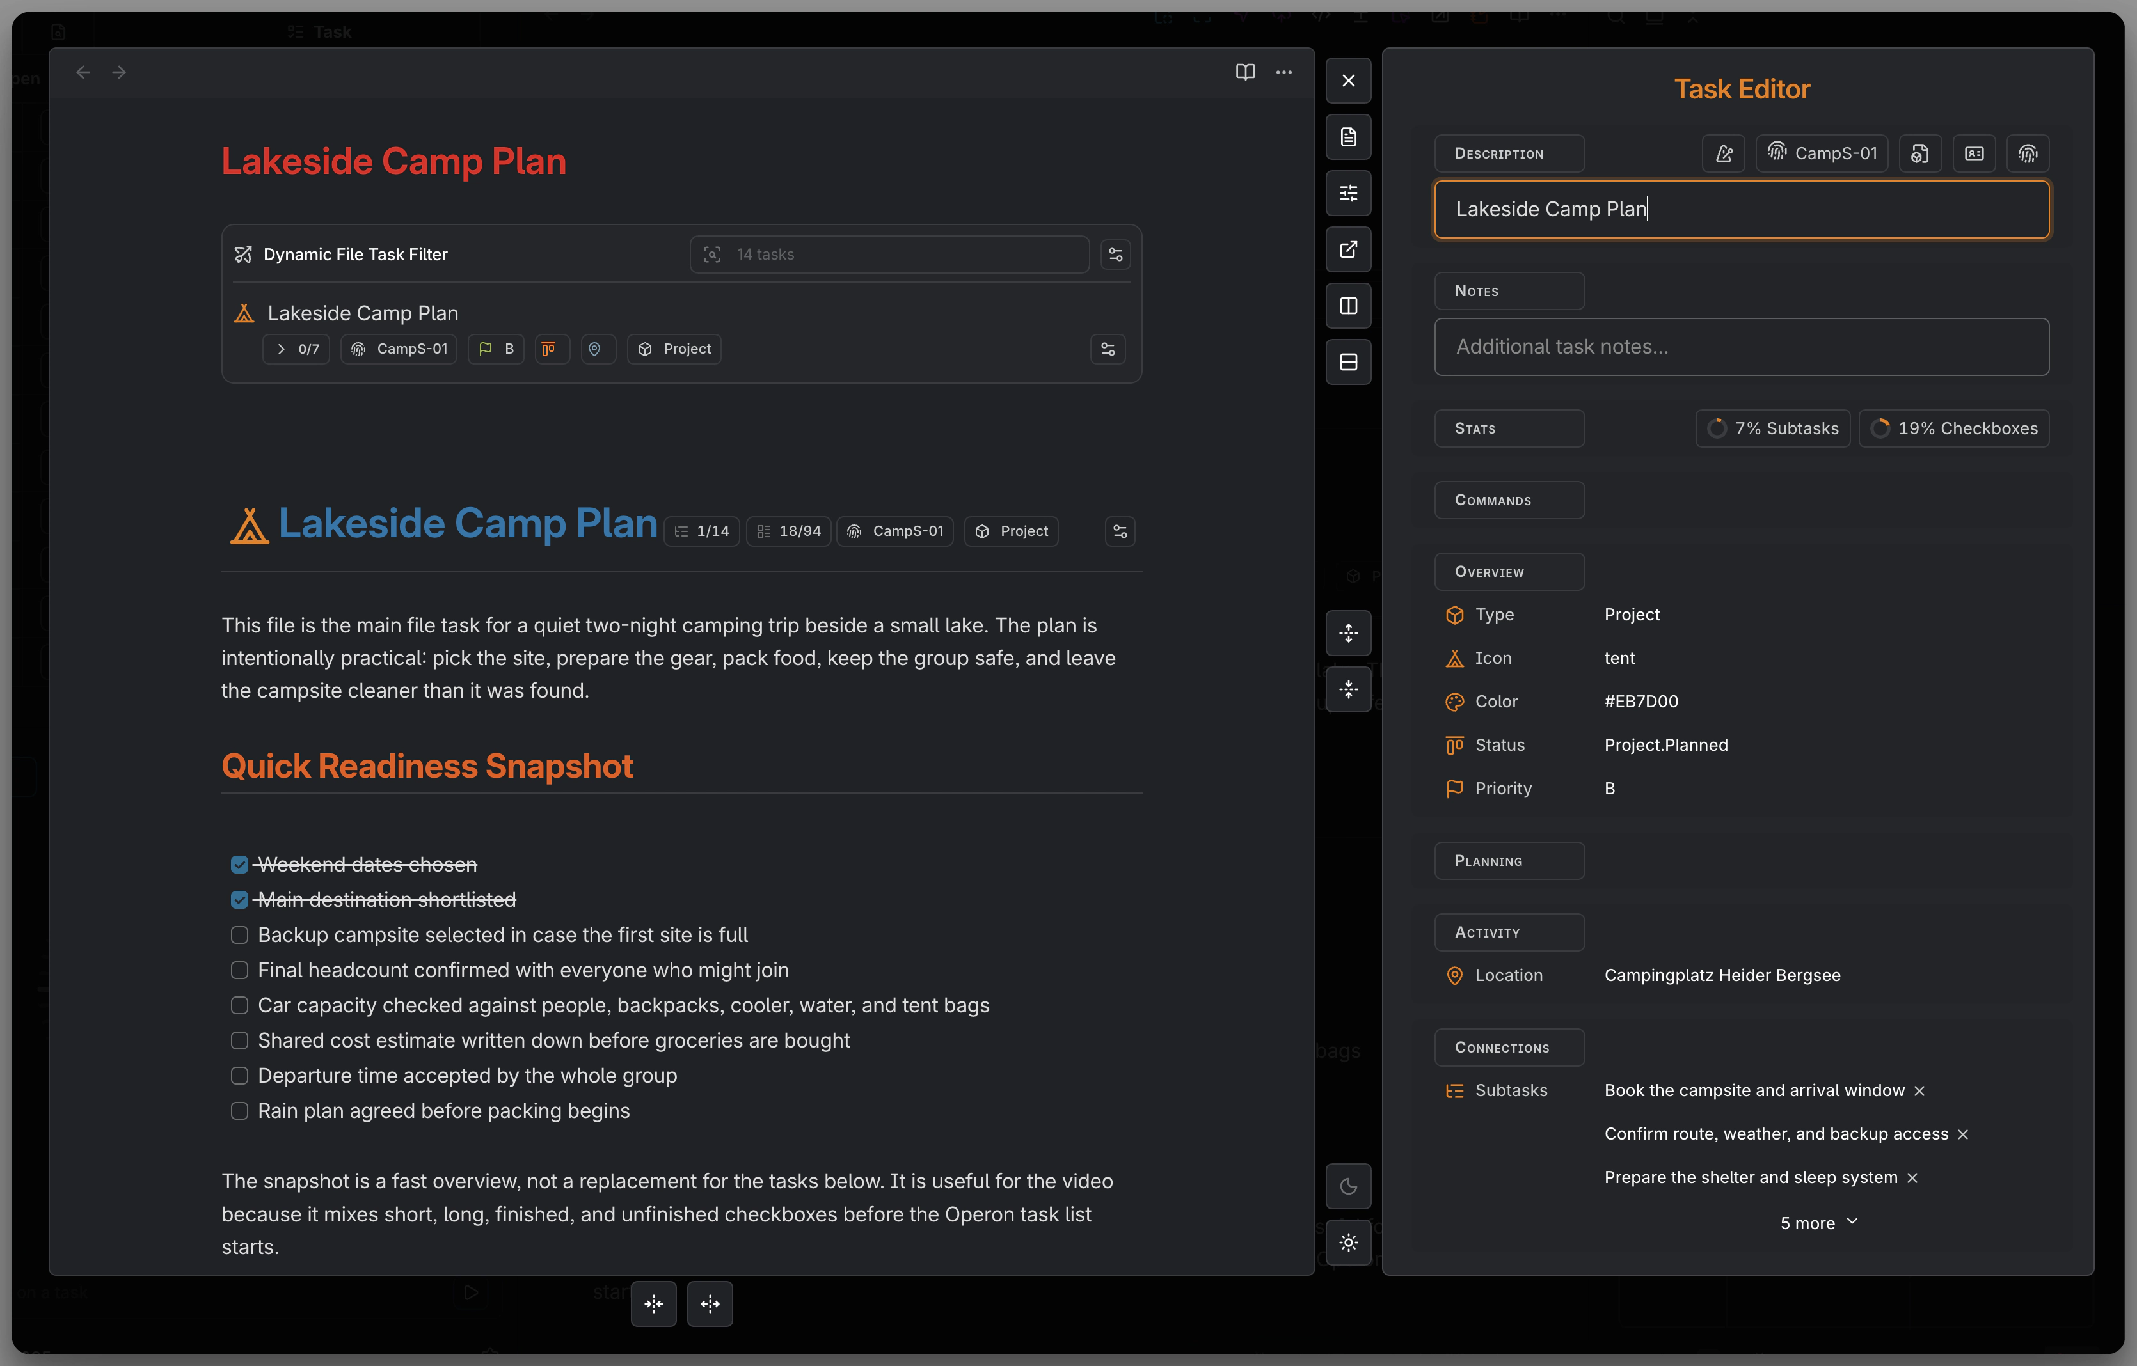
Task: Open settings icon beside the blue Lakeside heading
Action: coord(1120,531)
